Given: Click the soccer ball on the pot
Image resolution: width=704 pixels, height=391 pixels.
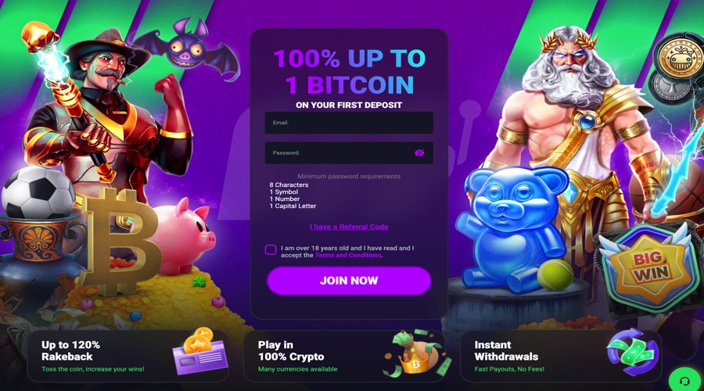Looking at the screenshot, I should pyautogui.click(x=38, y=192).
